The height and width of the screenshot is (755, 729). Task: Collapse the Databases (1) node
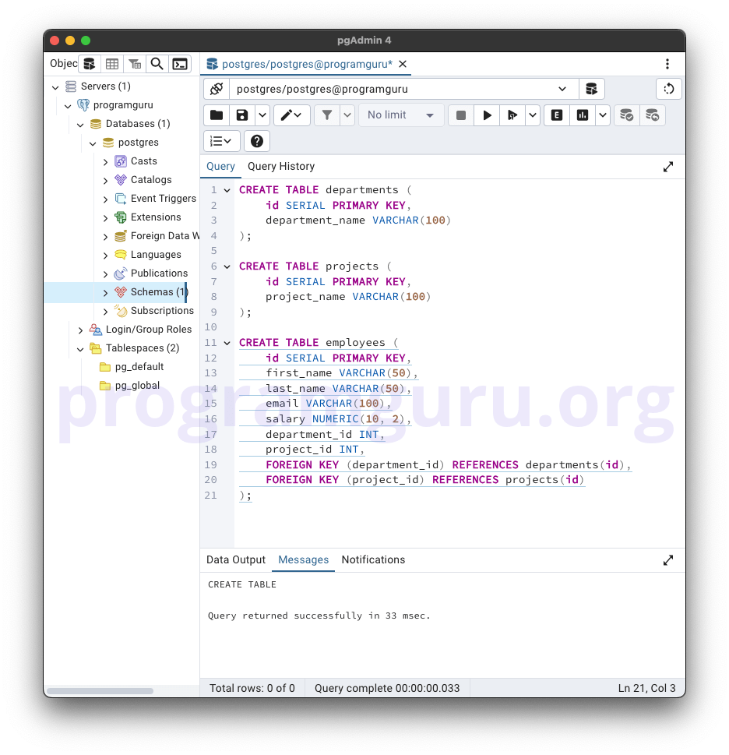pyautogui.click(x=80, y=125)
